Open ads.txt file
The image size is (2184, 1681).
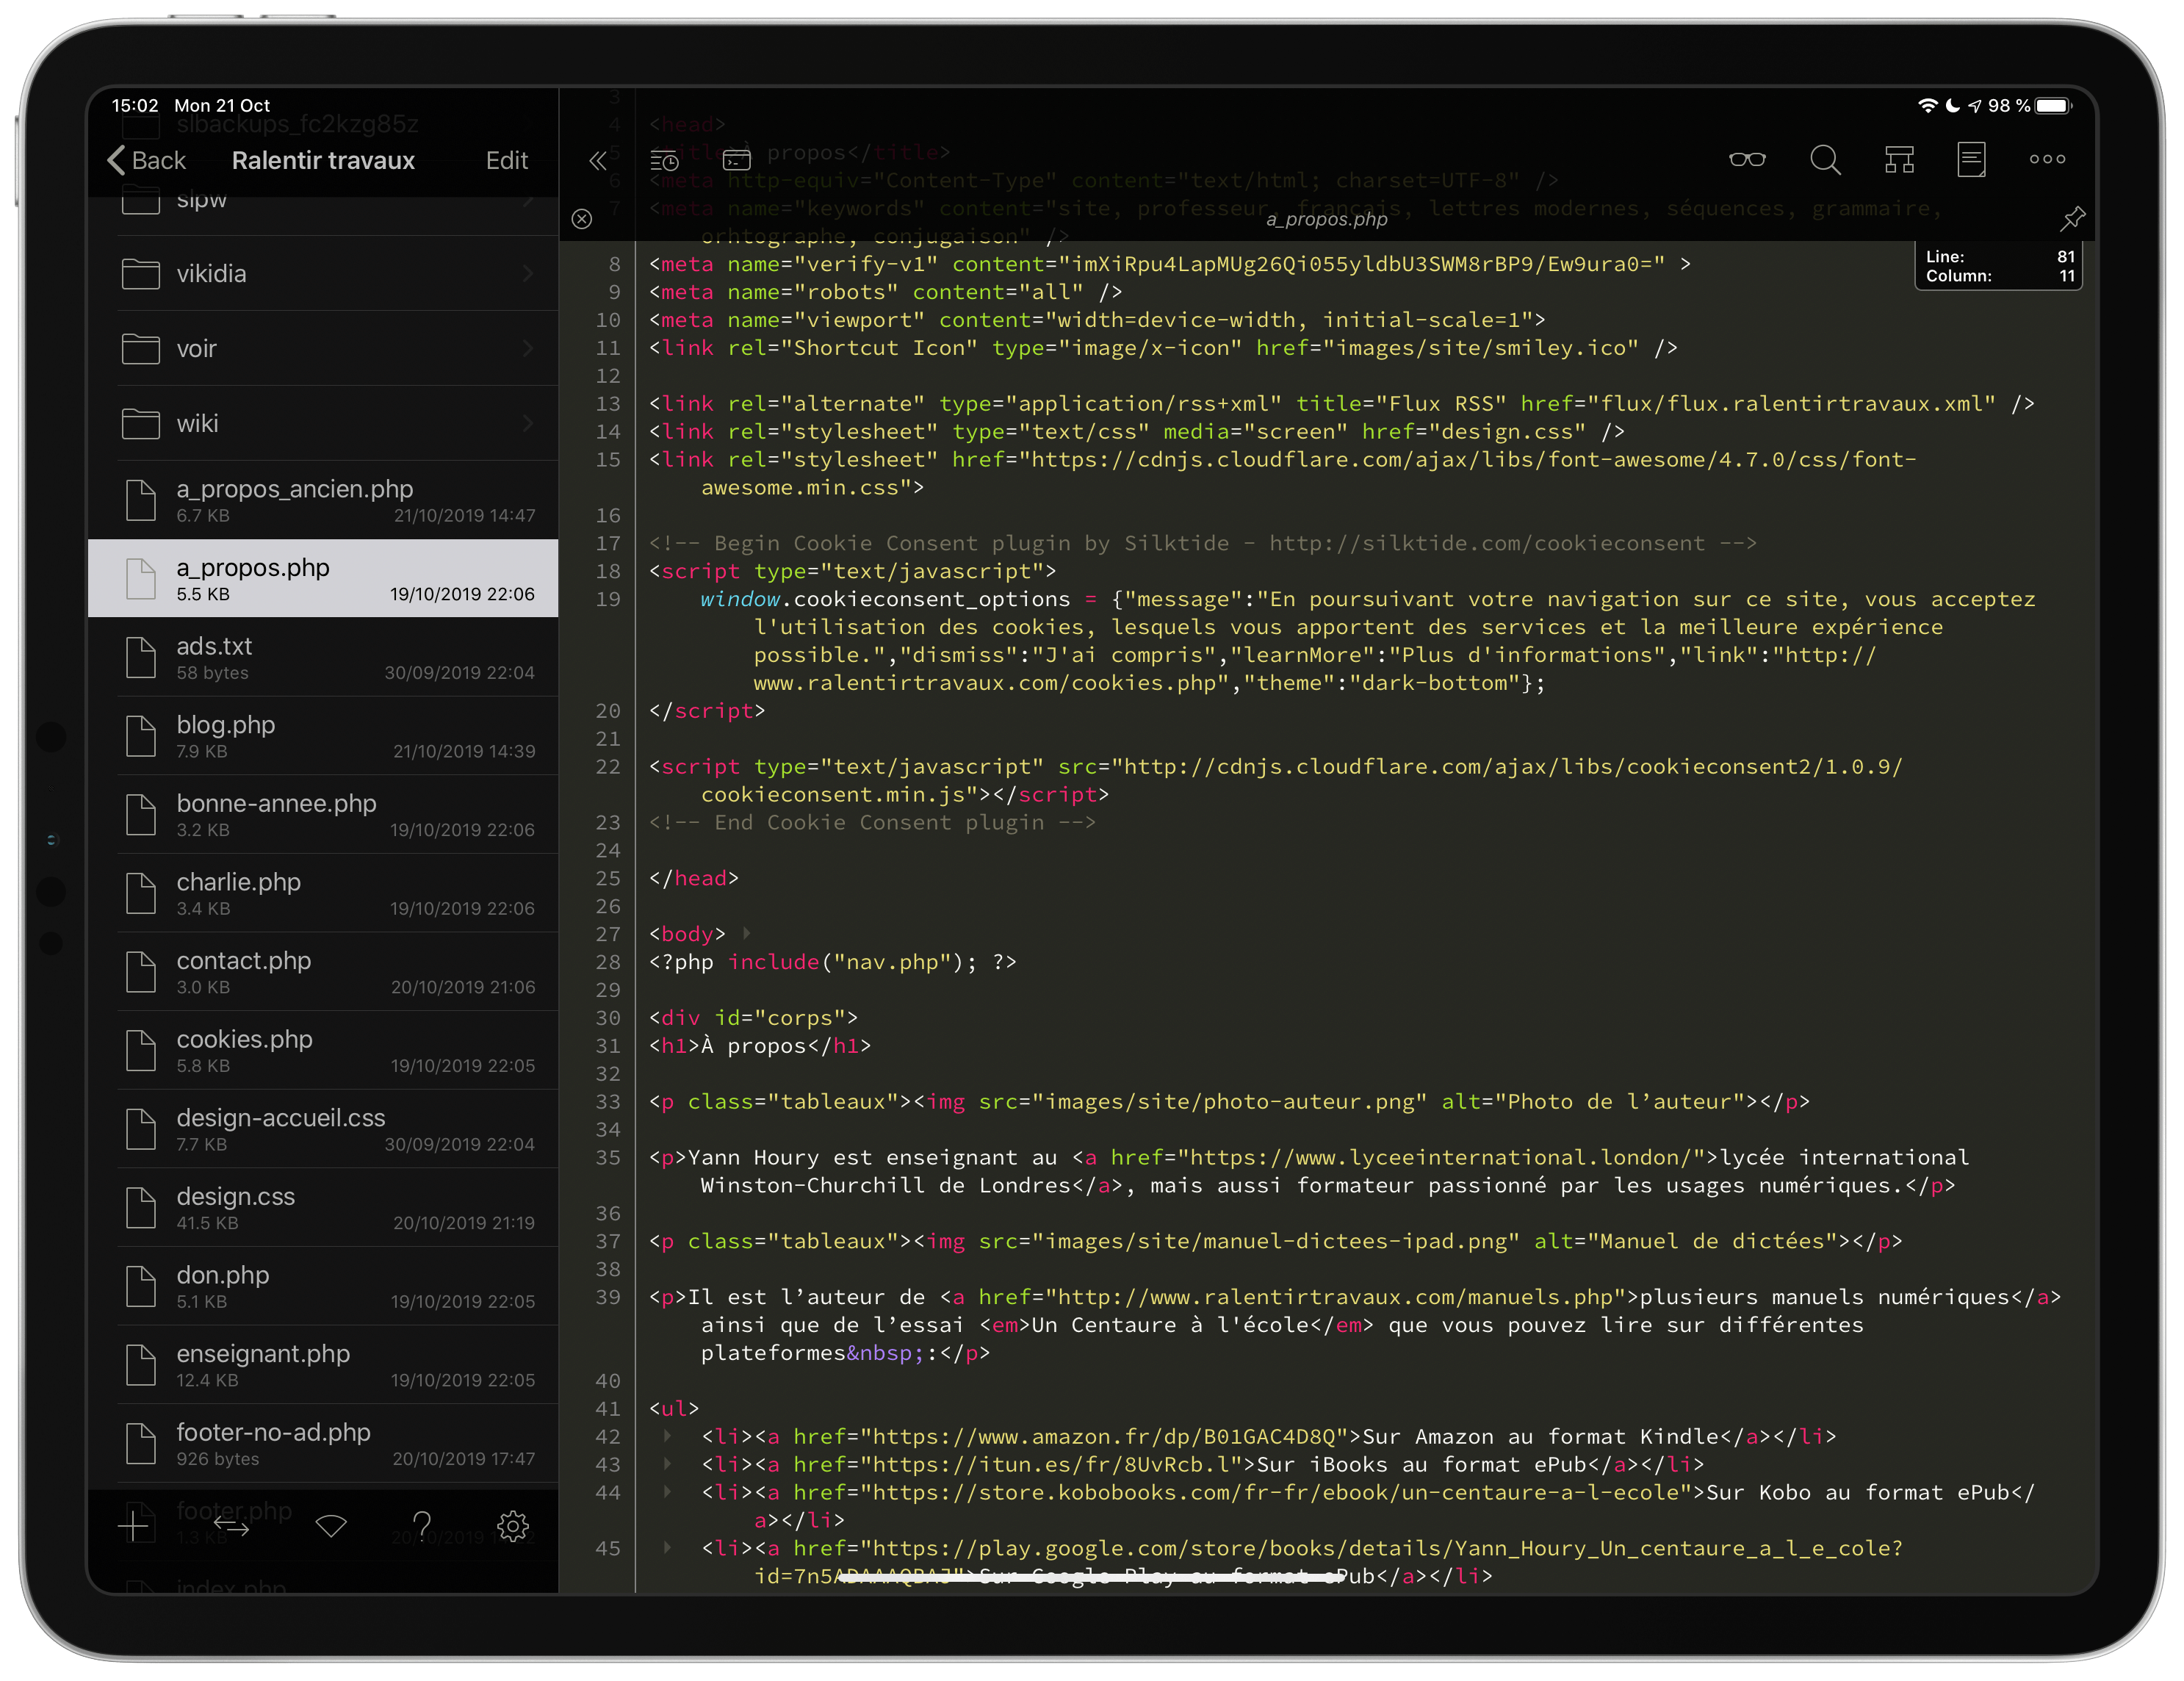tap(323, 657)
